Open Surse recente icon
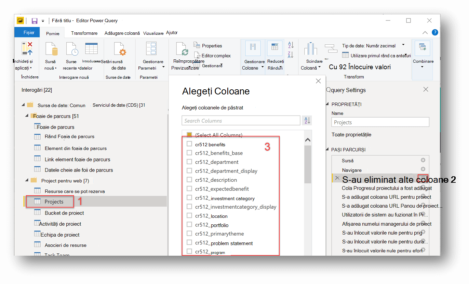This screenshot has height=284, width=469. click(72, 49)
